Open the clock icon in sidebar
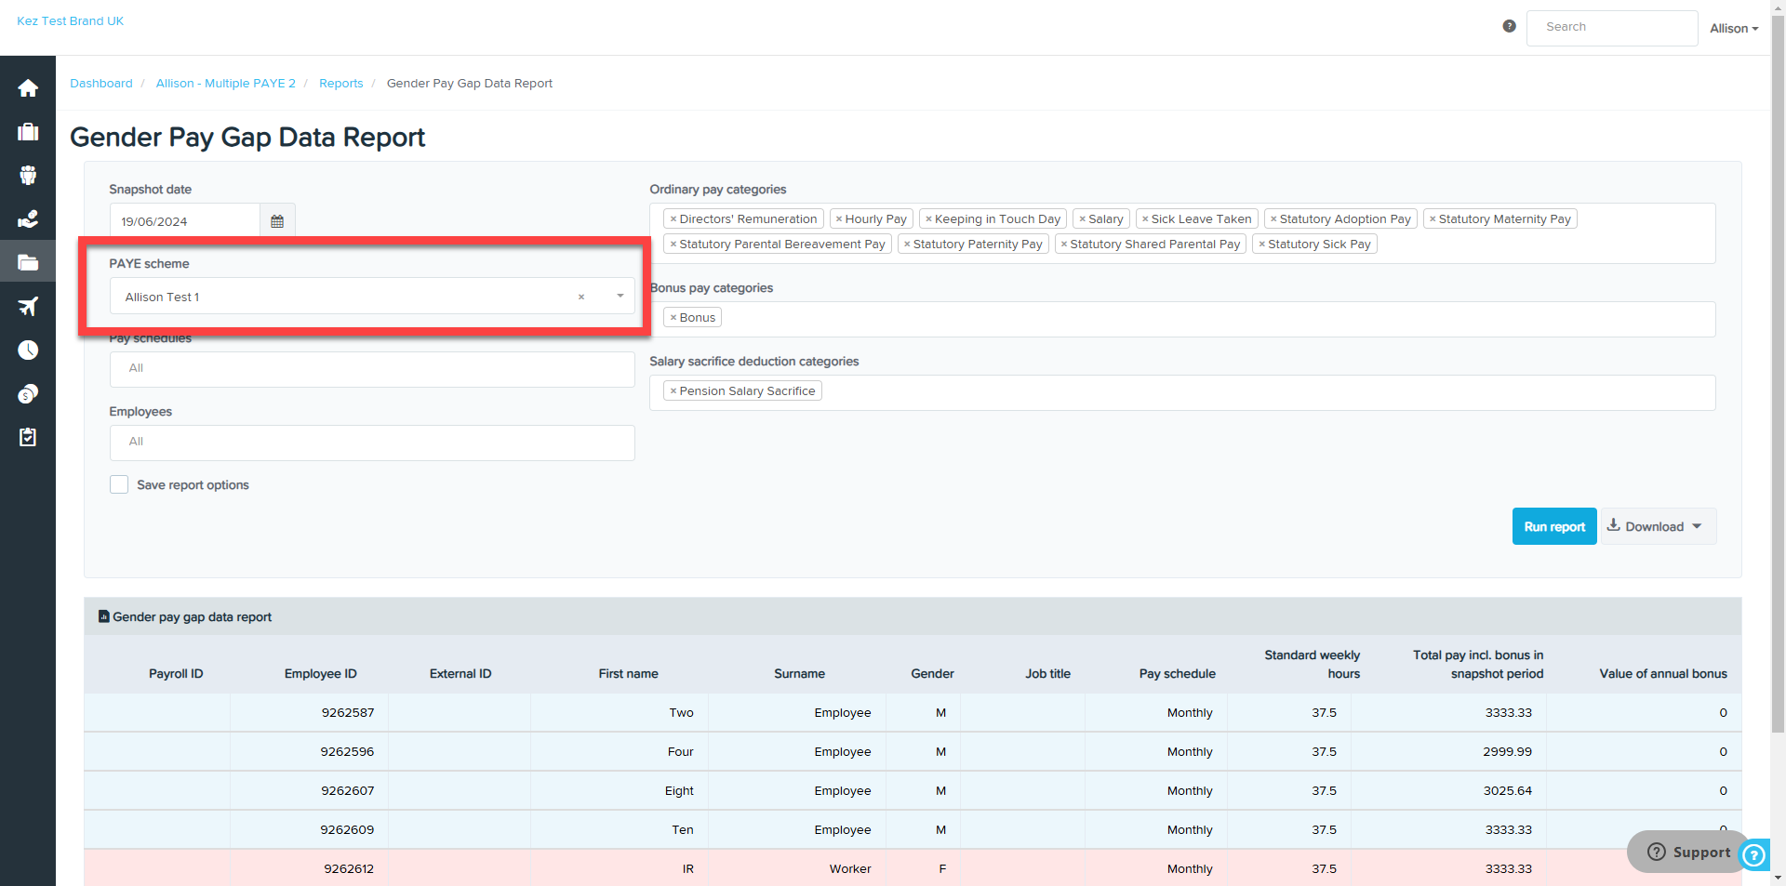Viewport: 1786px width, 886px height. tap(28, 350)
